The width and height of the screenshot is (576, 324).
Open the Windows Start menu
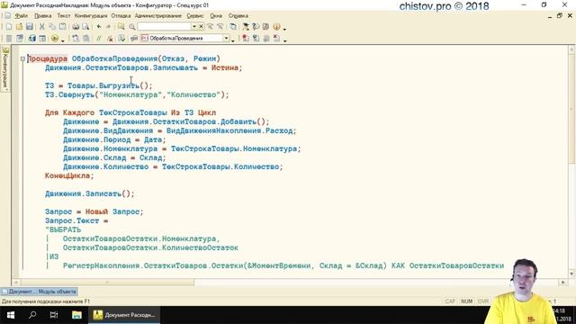pyautogui.click(x=11, y=315)
